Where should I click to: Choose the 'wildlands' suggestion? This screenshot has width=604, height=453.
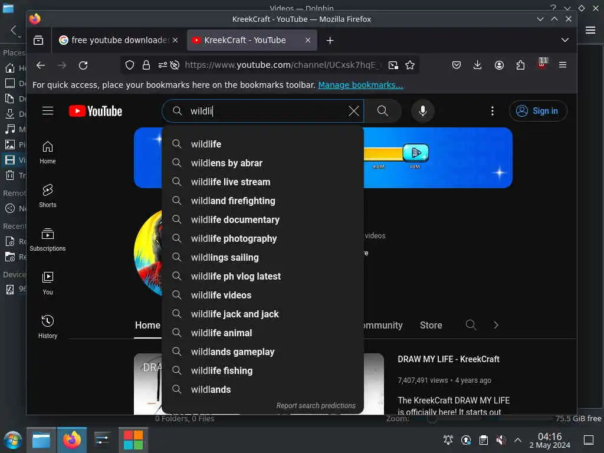262,389
